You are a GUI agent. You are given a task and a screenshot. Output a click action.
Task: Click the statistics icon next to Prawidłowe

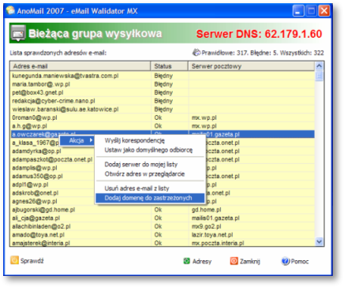[196, 53]
